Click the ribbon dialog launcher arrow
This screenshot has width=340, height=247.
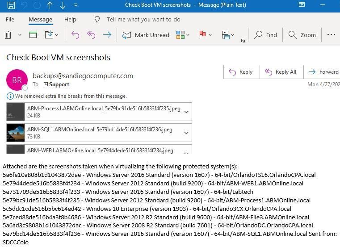[x=243, y=41]
